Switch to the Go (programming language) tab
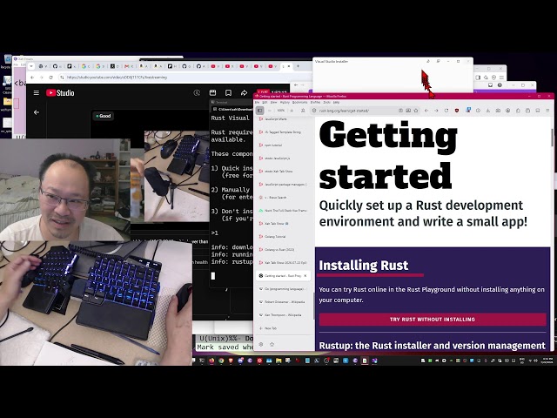557x418 pixels. pos(283,289)
